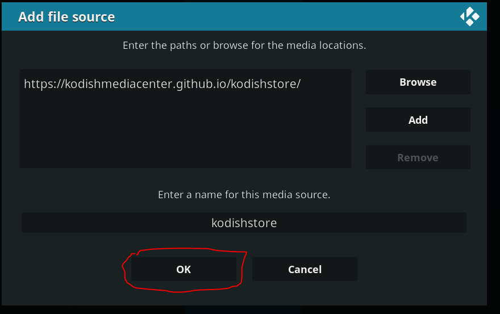Image resolution: width=500 pixels, height=314 pixels.
Task: Choose Browse to locate a media folder
Action: click(418, 82)
